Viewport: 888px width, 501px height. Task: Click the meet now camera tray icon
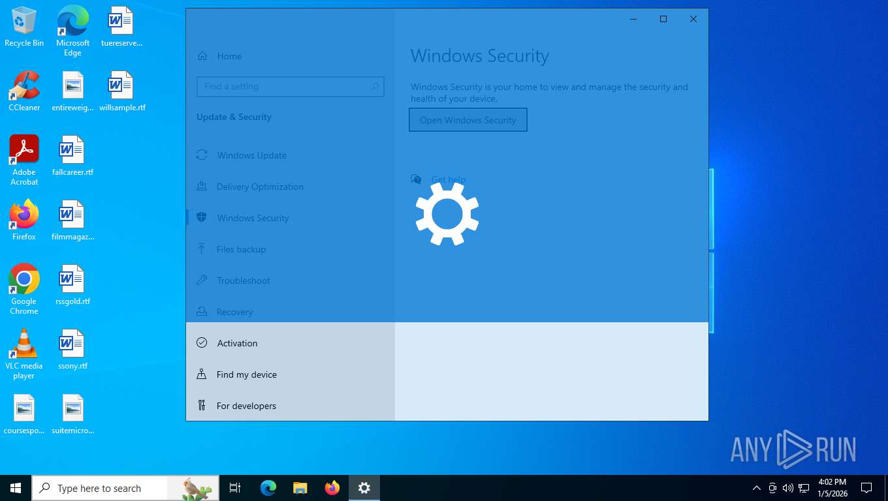tap(772, 488)
